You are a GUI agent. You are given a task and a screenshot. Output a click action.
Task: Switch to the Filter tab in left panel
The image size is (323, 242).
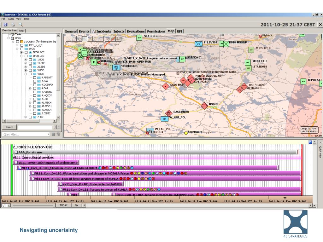(x=22, y=31)
